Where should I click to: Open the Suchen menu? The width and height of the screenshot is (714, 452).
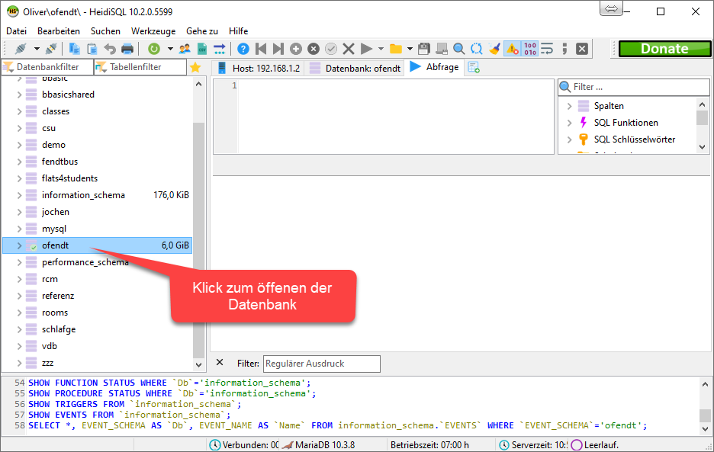105,31
